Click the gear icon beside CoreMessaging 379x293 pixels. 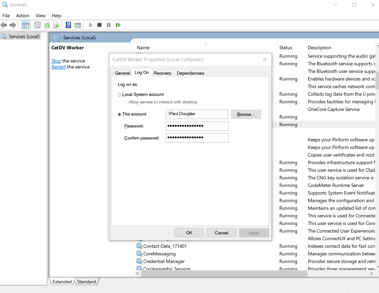pos(139,253)
